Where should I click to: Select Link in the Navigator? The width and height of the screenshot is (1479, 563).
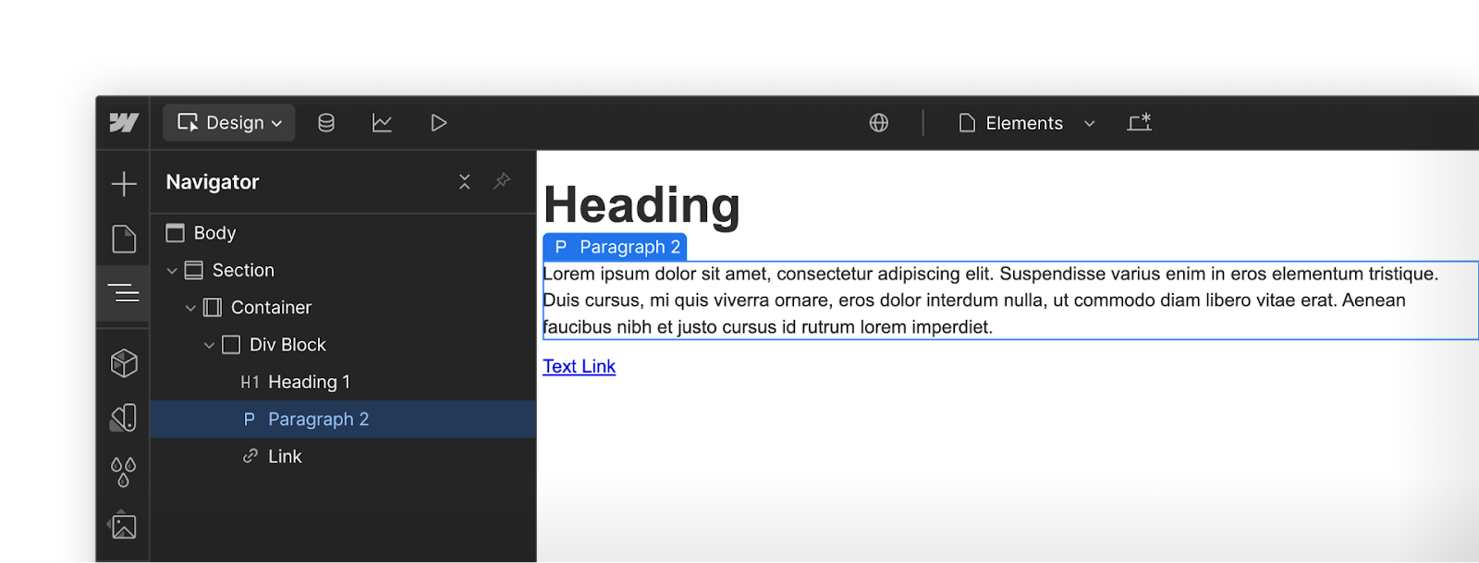(x=343, y=457)
